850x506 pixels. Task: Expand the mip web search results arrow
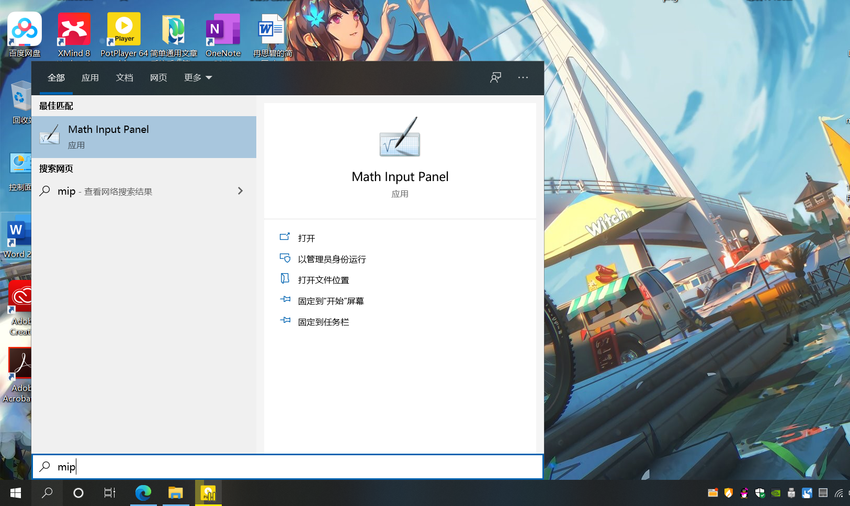pos(240,191)
